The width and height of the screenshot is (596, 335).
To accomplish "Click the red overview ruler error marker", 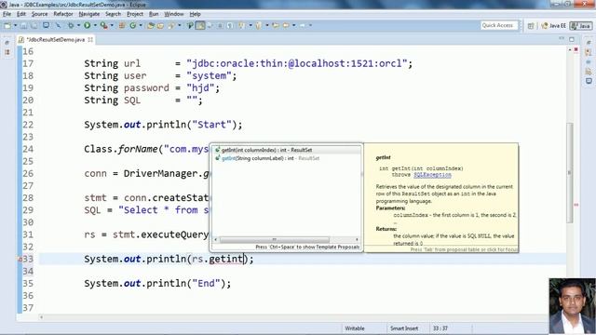I will pyautogui.click(x=576, y=205).
